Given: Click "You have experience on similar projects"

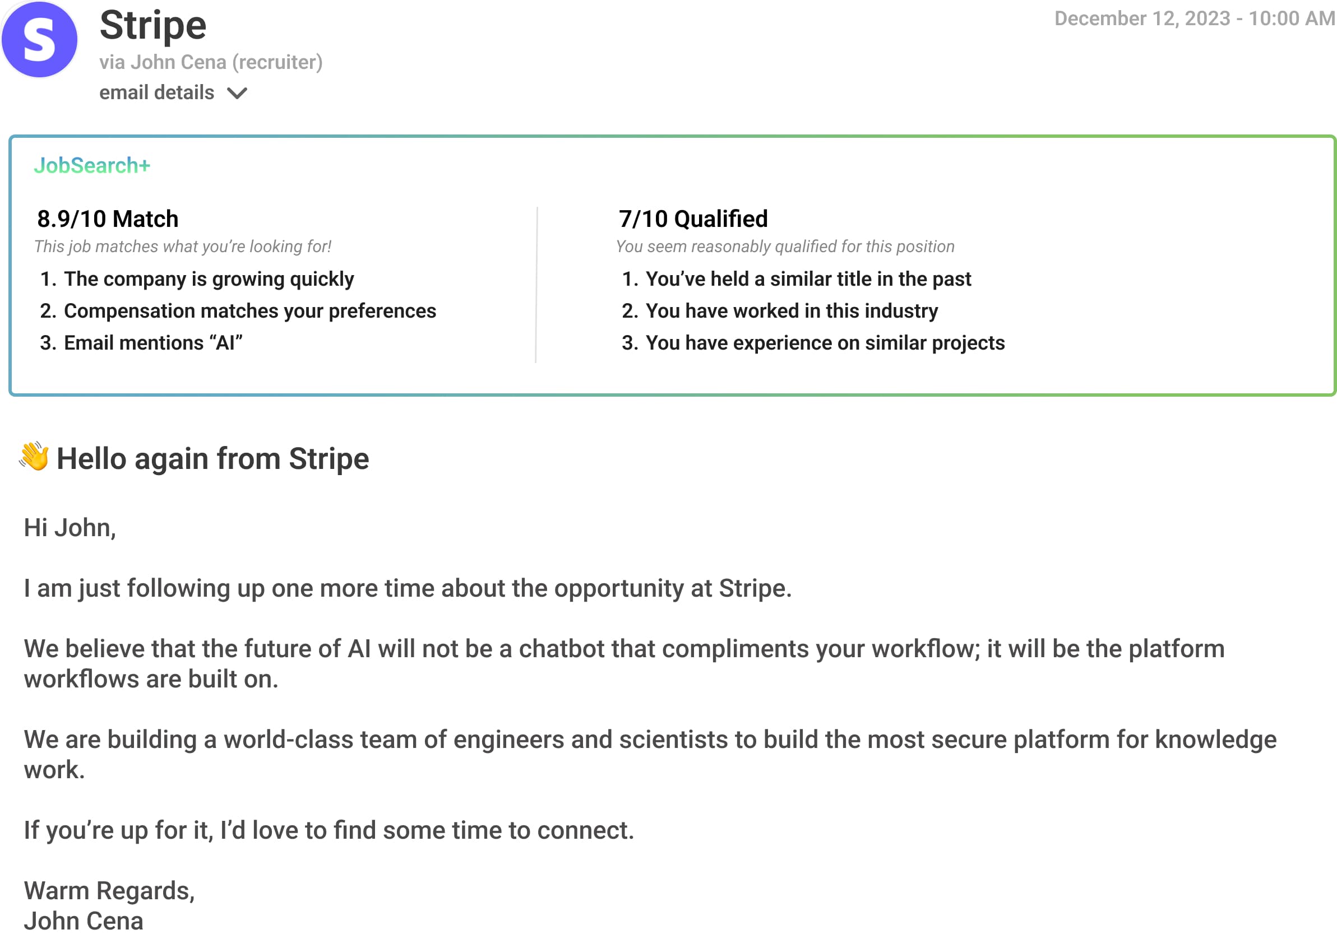Looking at the screenshot, I should pyautogui.click(x=825, y=343).
